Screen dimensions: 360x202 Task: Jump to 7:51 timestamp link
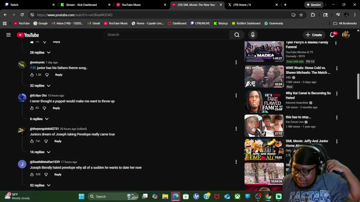click(33, 68)
